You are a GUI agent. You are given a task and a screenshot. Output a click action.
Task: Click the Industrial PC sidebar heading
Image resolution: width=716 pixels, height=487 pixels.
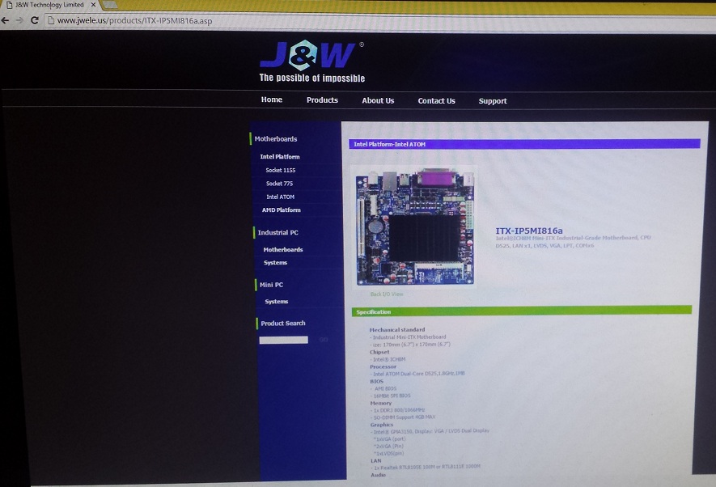[x=278, y=232]
